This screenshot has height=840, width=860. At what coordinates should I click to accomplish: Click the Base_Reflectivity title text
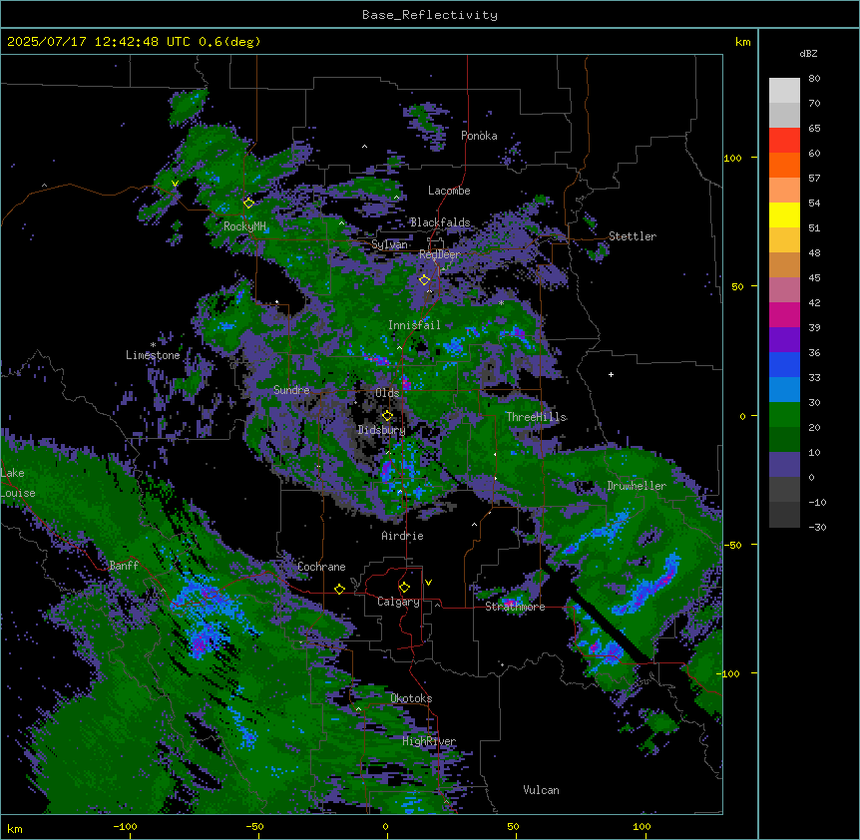click(x=430, y=15)
